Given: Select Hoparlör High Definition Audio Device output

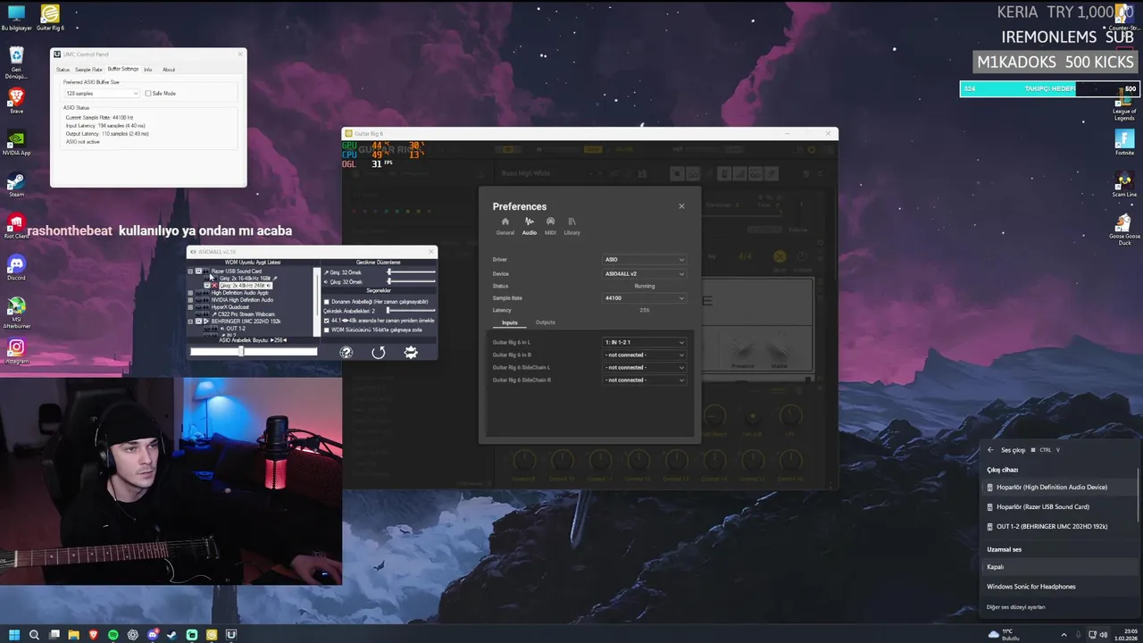Looking at the screenshot, I should pos(1061,488).
